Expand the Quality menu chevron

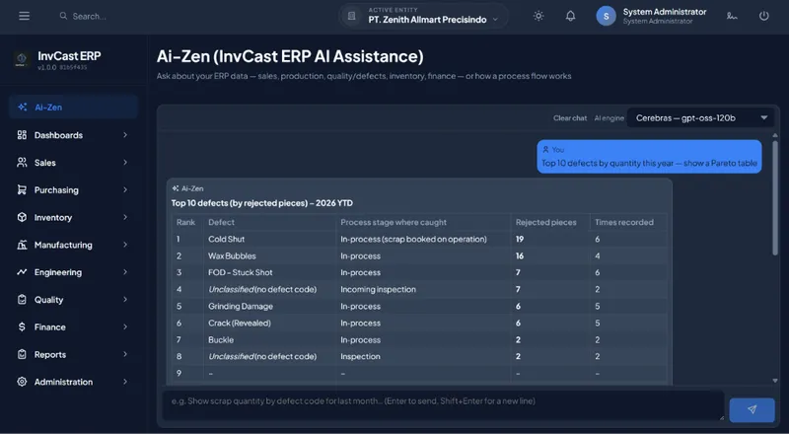tap(125, 300)
